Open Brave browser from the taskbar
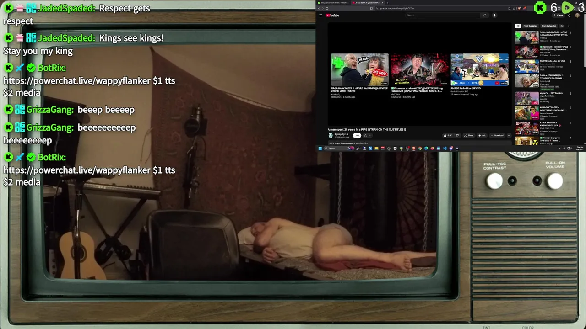The image size is (586, 329). (x=413, y=148)
